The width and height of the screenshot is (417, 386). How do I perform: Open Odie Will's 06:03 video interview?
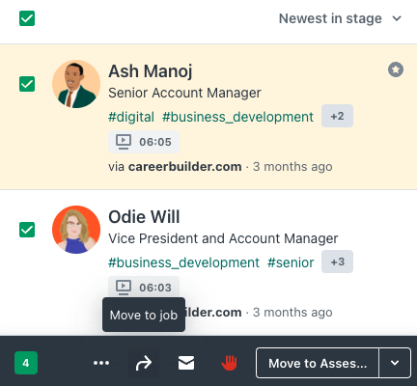(x=144, y=287)
